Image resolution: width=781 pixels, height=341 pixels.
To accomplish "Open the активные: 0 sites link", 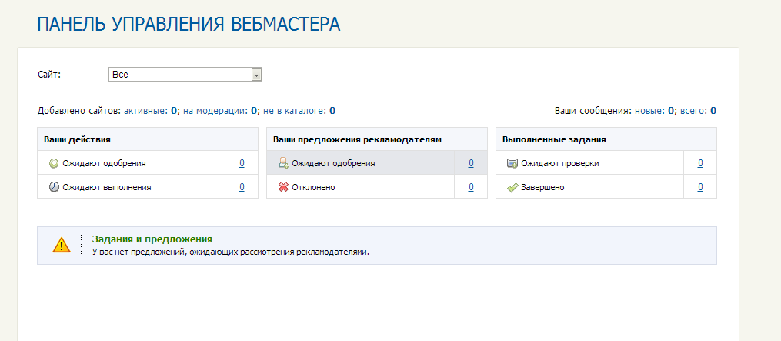I will [150, 111].
